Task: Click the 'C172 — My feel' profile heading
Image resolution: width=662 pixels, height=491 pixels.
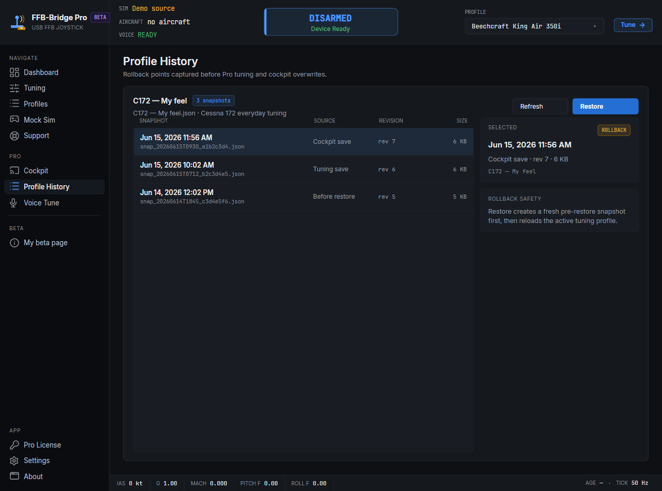Action: [160, 101]
